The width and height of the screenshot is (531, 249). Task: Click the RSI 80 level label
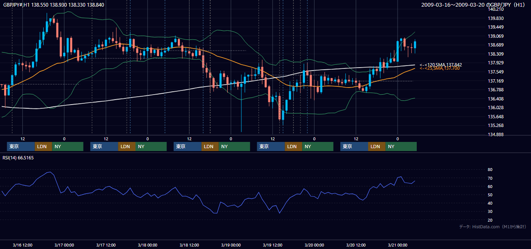point(490,170)
